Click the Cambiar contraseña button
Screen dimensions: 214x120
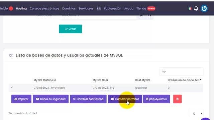[x=88, y=99]
